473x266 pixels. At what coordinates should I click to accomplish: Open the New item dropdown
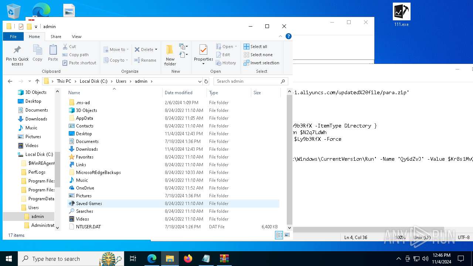coord(184,47)
